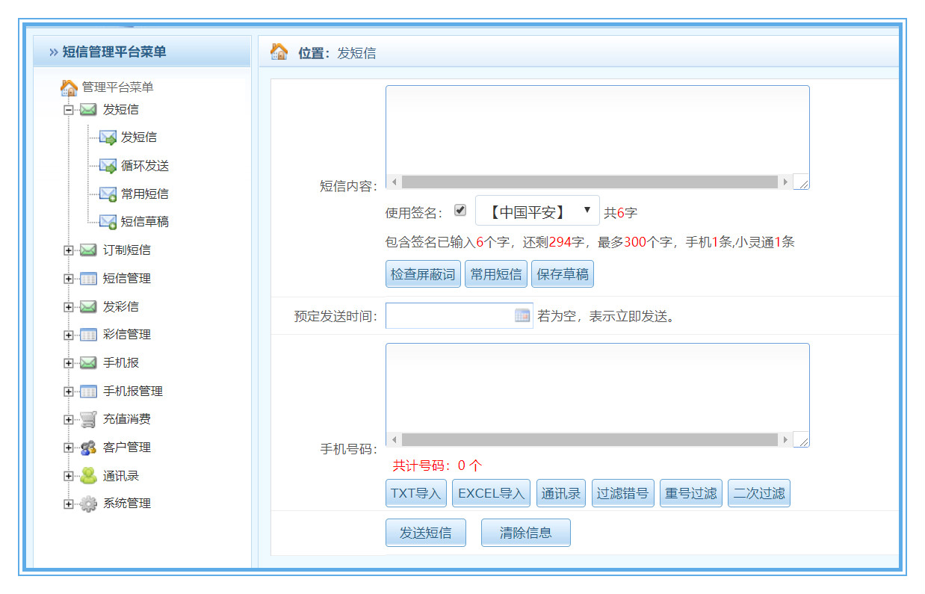Screen dimensions: 925x594
Task: Click the green contact icon for 通讯录
Action: pos(88,476)
